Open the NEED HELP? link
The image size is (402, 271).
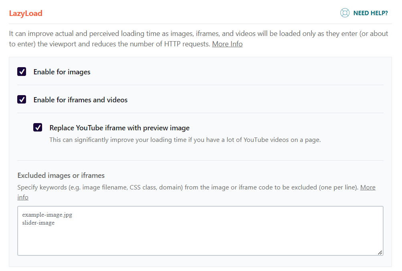[x=370, y=13]
